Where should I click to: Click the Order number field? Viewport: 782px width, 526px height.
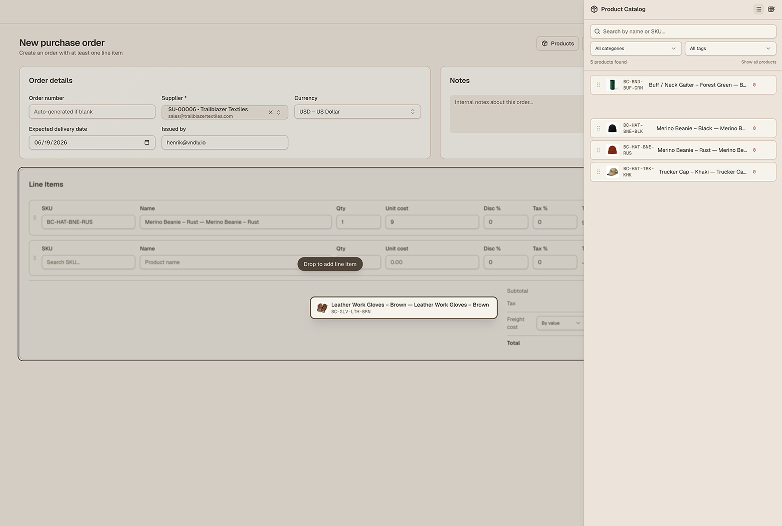(92, 112)
